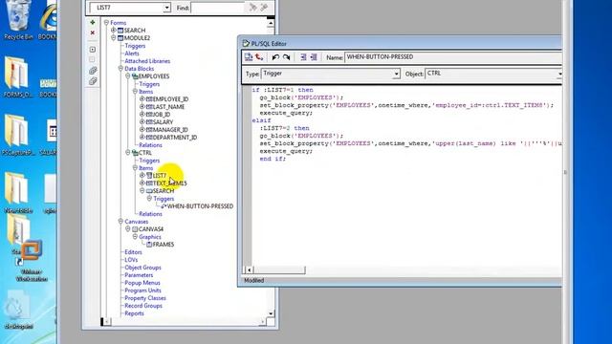Click the Collapse All icon in the navigator sidebar
This screenshot has width=612, height=344.
(x=93, y=81)
